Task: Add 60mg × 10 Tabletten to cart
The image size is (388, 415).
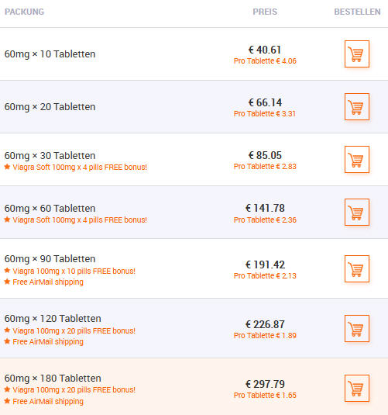Action: [x=357, y=54]
